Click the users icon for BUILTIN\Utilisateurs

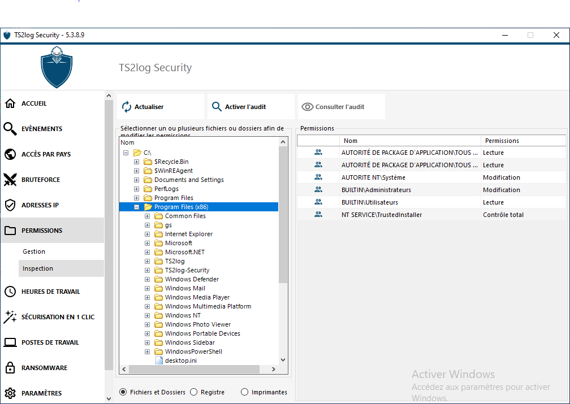pyautogui.click(x=318, y=202)
